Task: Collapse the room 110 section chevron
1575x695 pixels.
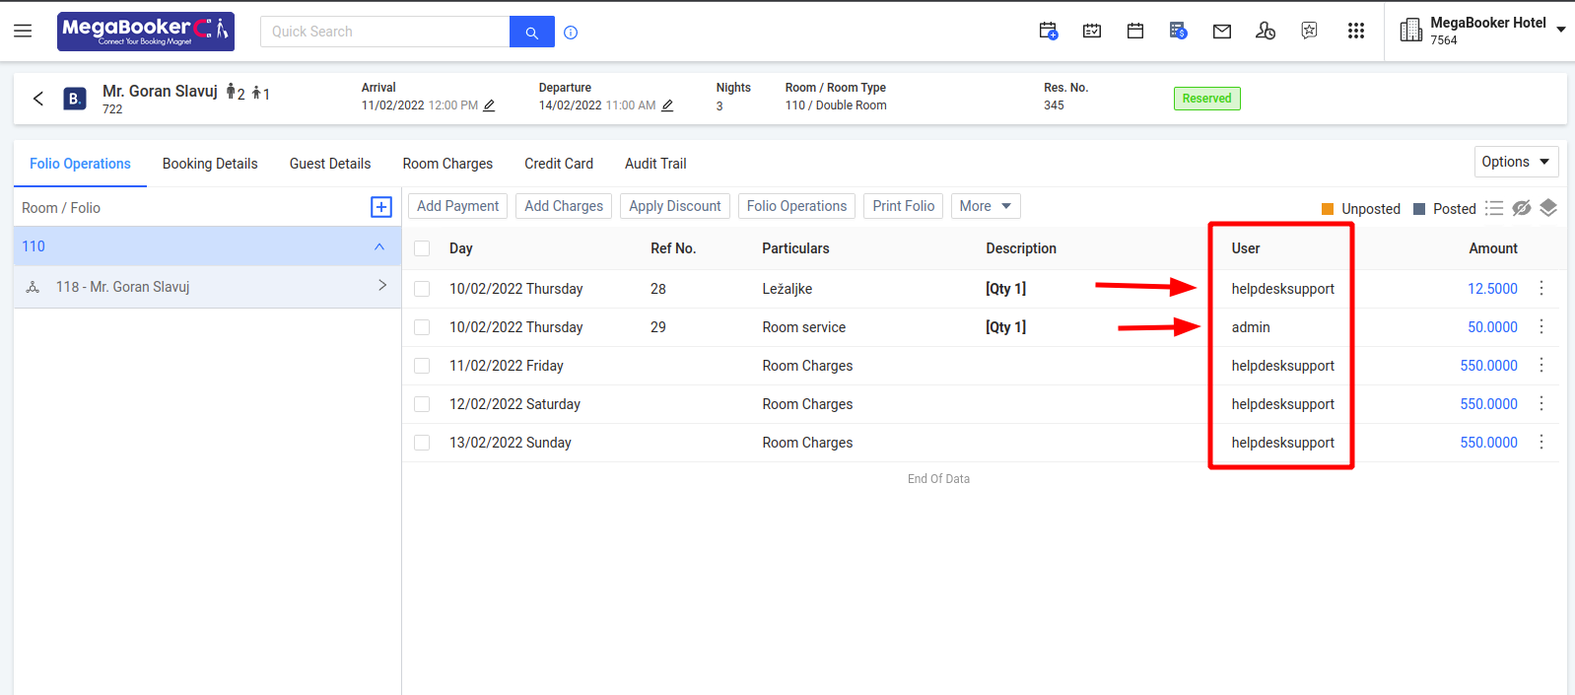Action: [x=379, y=246]
